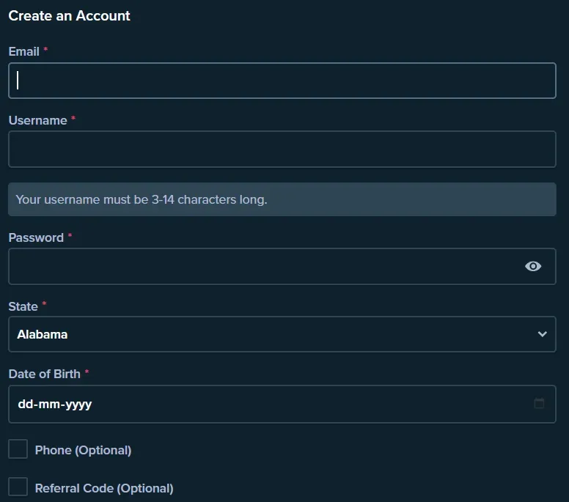Click the red asterisk beside Email
This screenshot has width=569, height=502.
click(45, 50)
